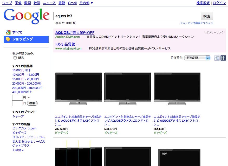This screenshot has height=166, width=228.
Task: Click the minimum price input box
Action: pyautogui.click(x=17, y=98)
